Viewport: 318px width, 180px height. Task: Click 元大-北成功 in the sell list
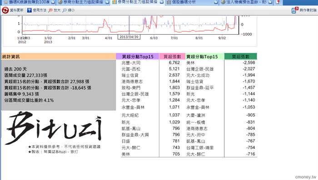198,76
